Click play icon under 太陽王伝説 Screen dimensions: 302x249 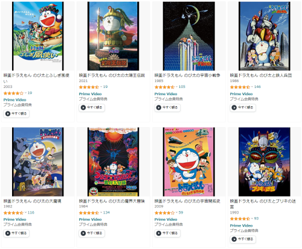pos(83,107)
